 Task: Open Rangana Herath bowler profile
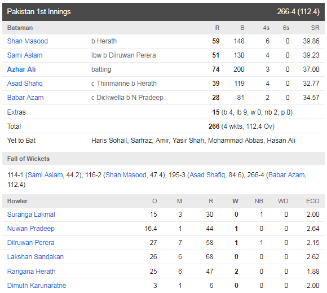[32, 272]
